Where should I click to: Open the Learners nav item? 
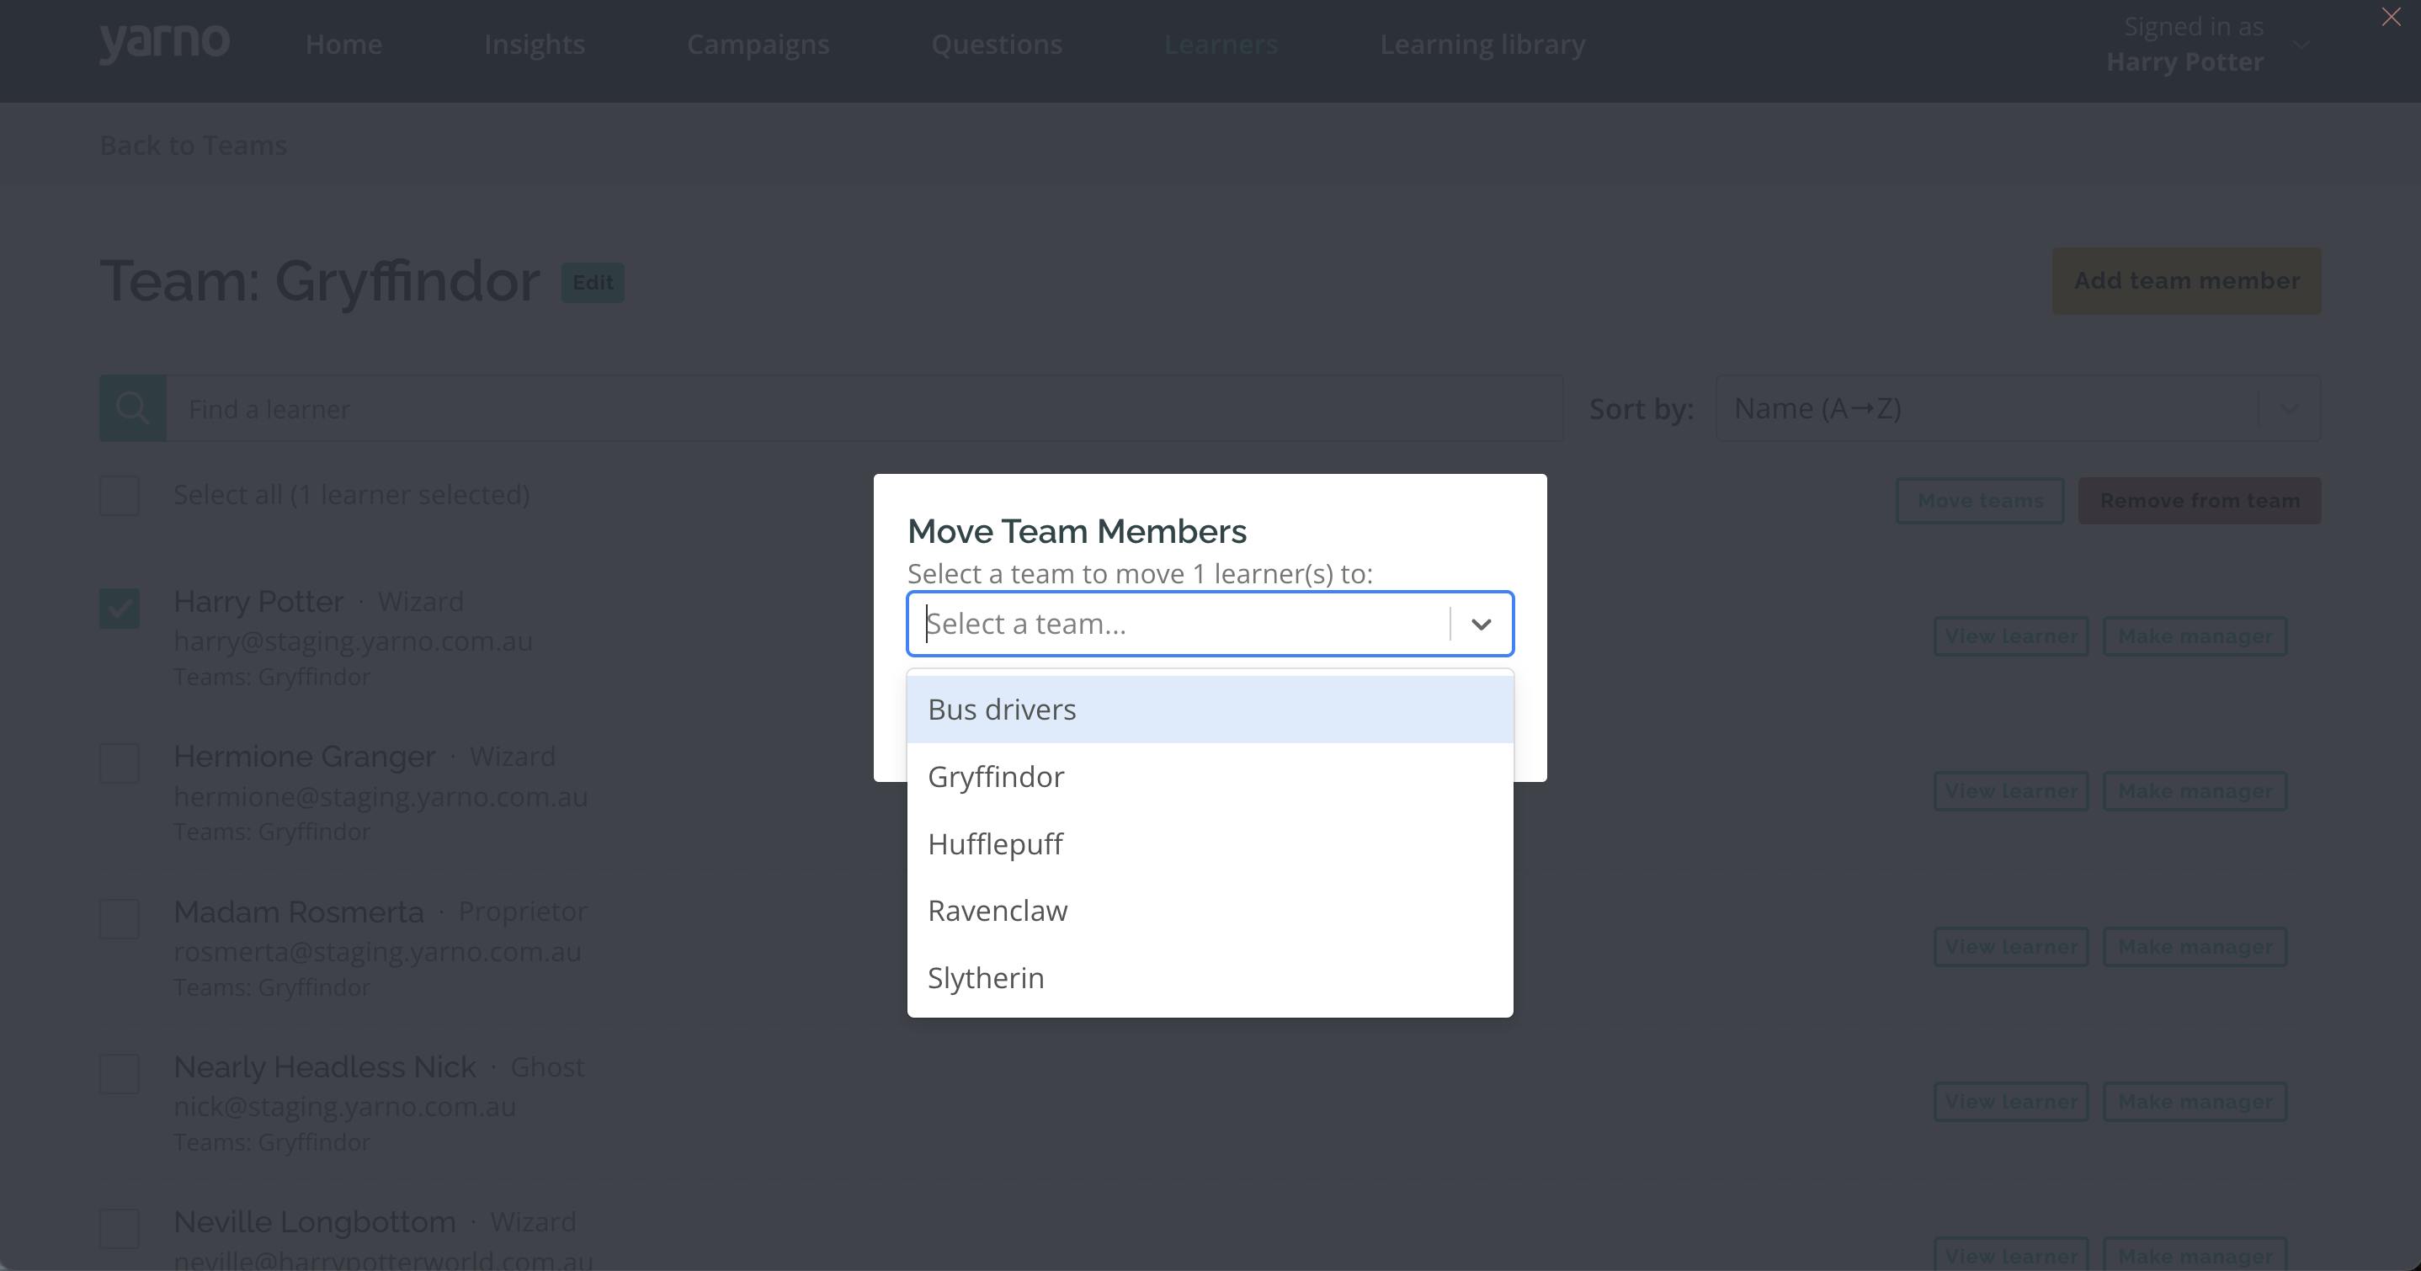pyautogui.click(x=1220, y=44)
